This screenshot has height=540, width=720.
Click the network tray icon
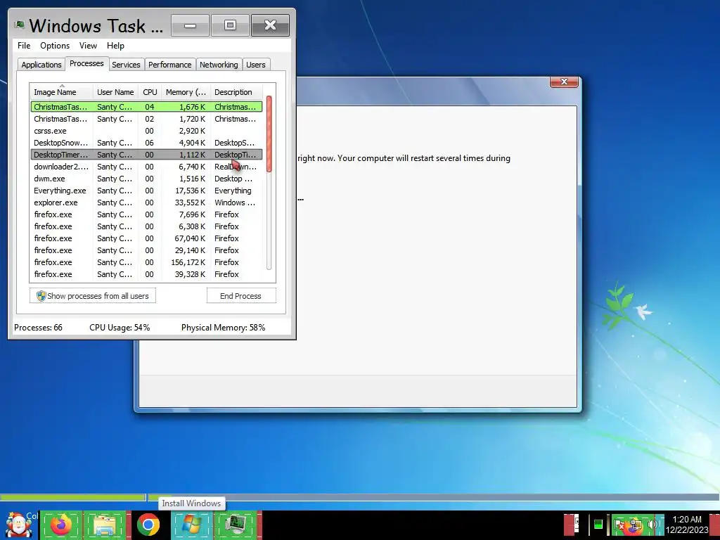click(x=636, y=525)
